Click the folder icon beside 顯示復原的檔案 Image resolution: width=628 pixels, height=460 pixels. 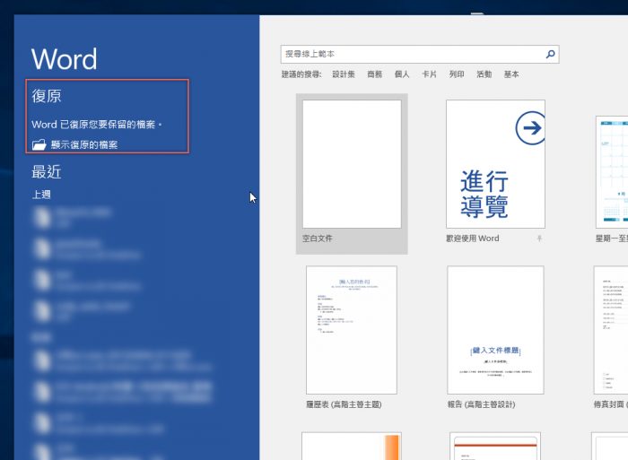tap(39, 144)
